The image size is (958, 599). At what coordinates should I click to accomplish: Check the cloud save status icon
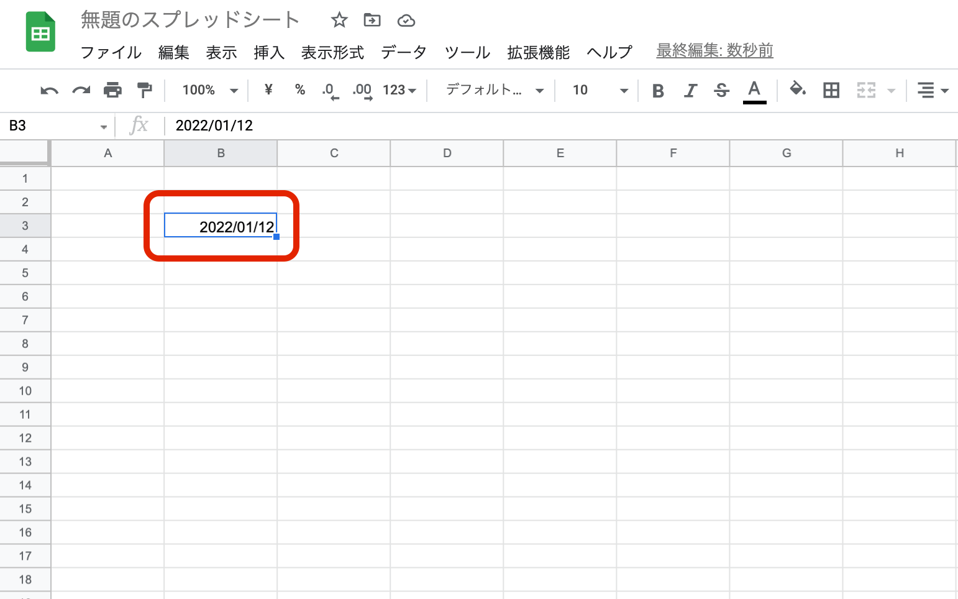tap(406, 21)
